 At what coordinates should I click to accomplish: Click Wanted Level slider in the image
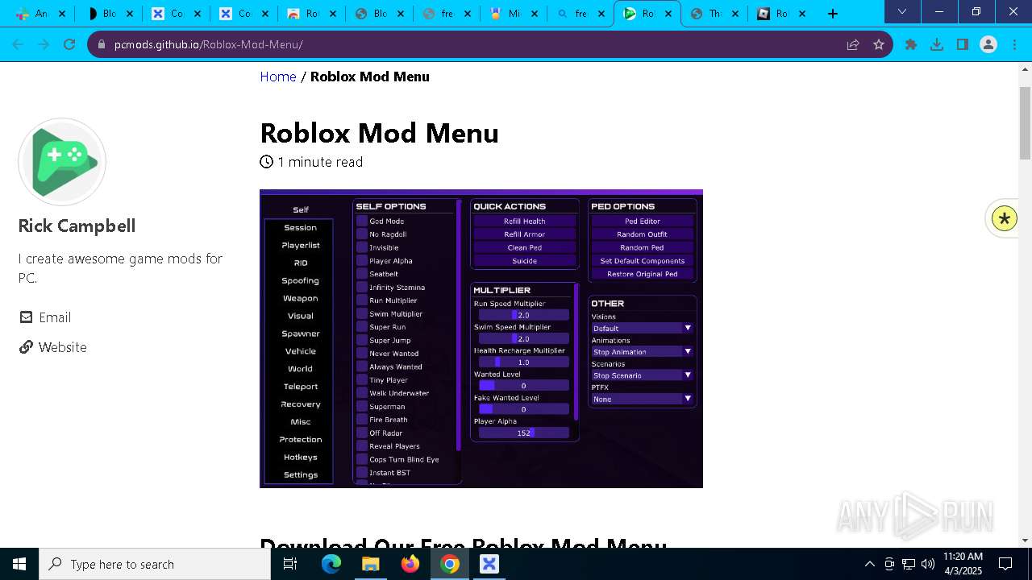click(523, 386)
